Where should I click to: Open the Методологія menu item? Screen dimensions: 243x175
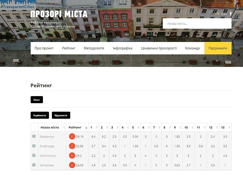tap(94, 48)
